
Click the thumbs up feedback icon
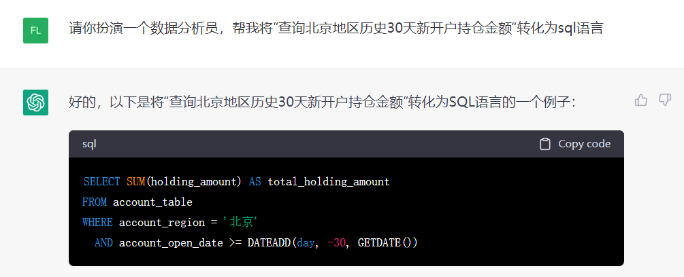click(641, 100)
